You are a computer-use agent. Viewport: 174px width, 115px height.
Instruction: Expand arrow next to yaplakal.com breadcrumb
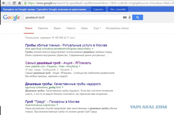tap(80, 66)
